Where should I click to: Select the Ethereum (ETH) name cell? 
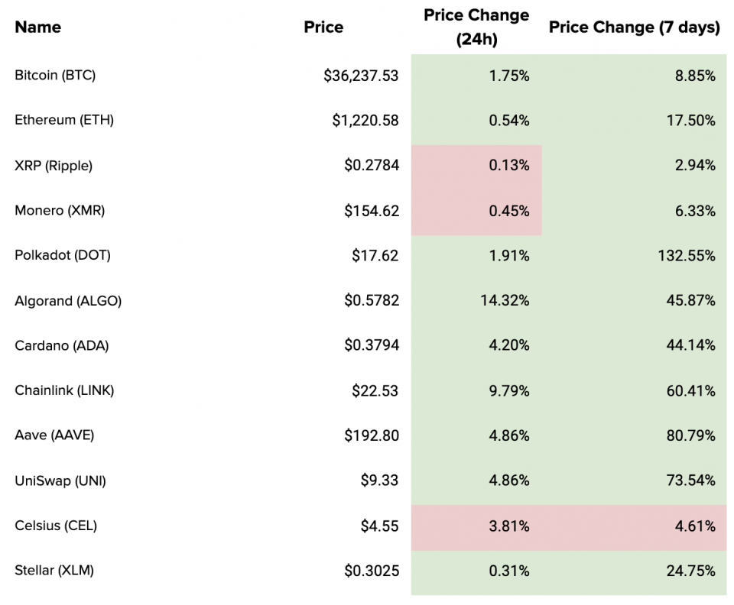64,120
